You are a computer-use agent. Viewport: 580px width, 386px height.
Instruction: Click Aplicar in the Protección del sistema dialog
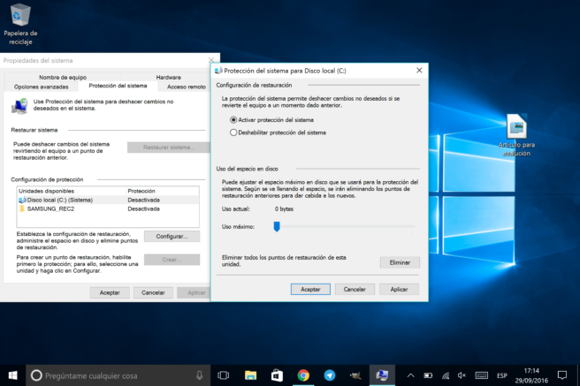[x=399, y=289]
